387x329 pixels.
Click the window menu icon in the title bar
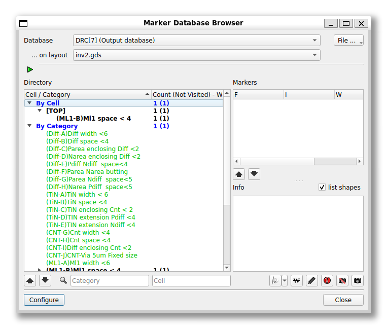[x=23, y=23]
